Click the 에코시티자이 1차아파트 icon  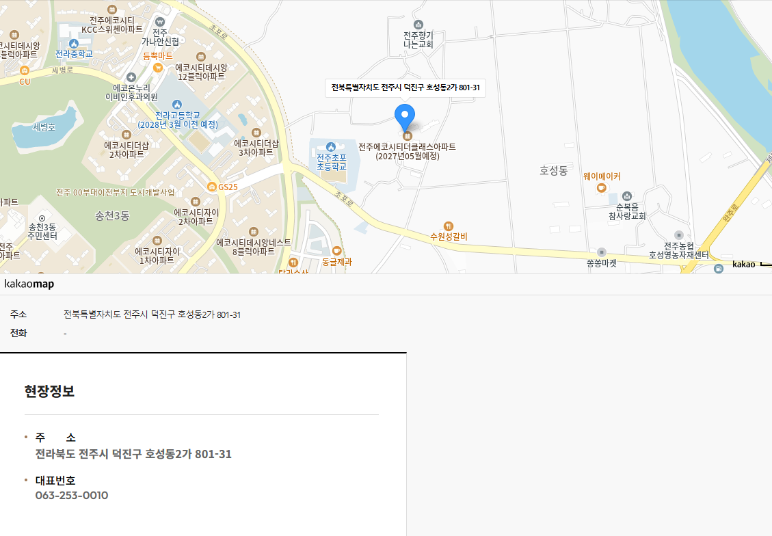point(157,241)
